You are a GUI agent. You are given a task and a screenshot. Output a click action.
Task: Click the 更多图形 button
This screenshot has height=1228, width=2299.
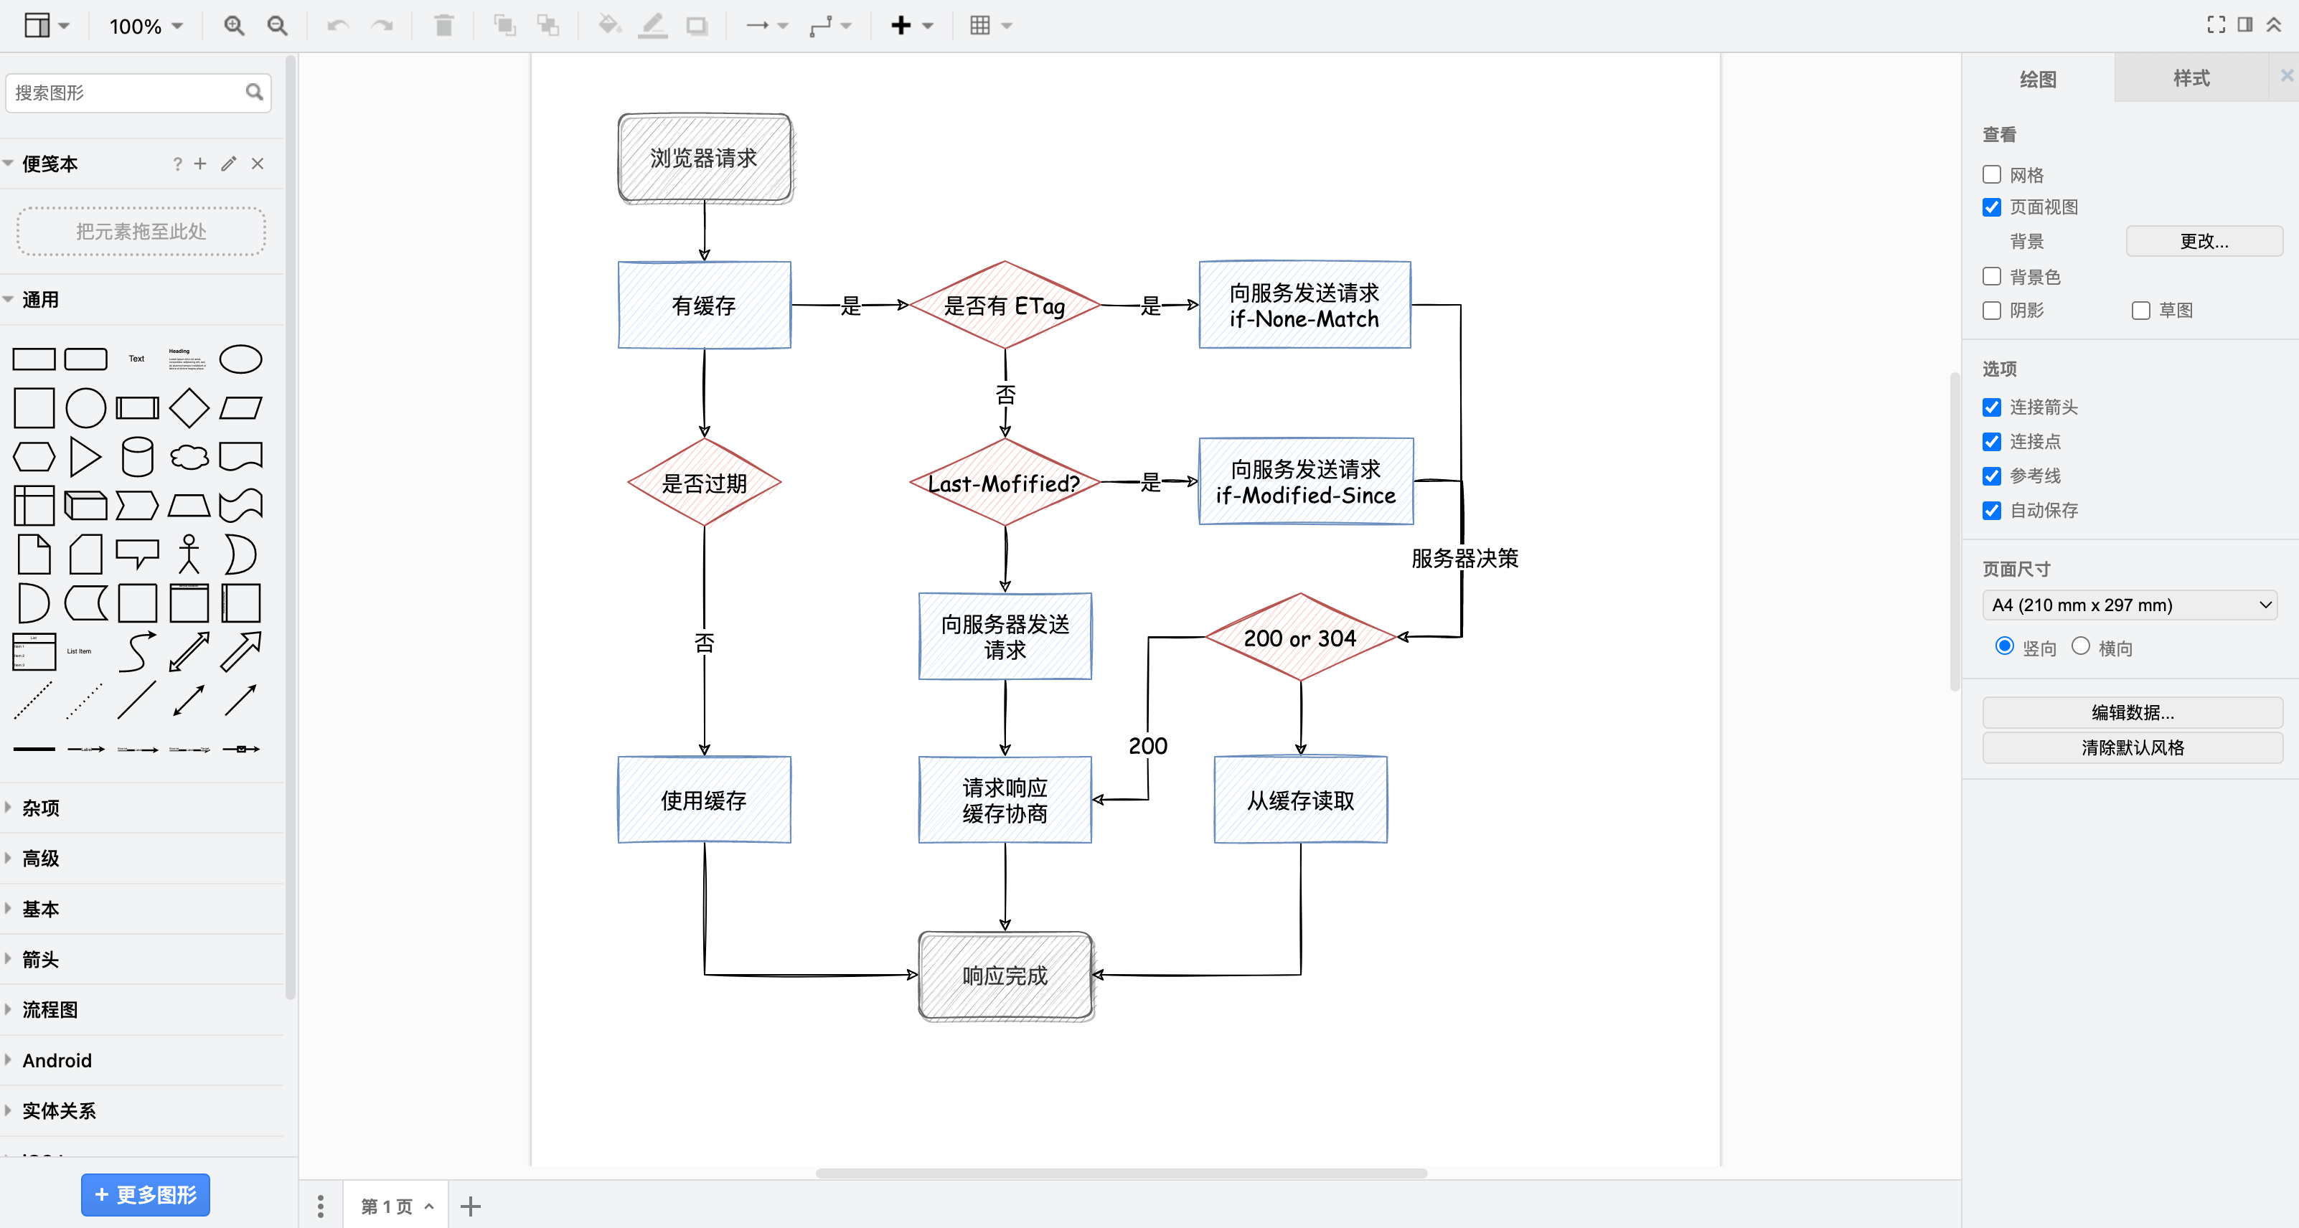146,1194
